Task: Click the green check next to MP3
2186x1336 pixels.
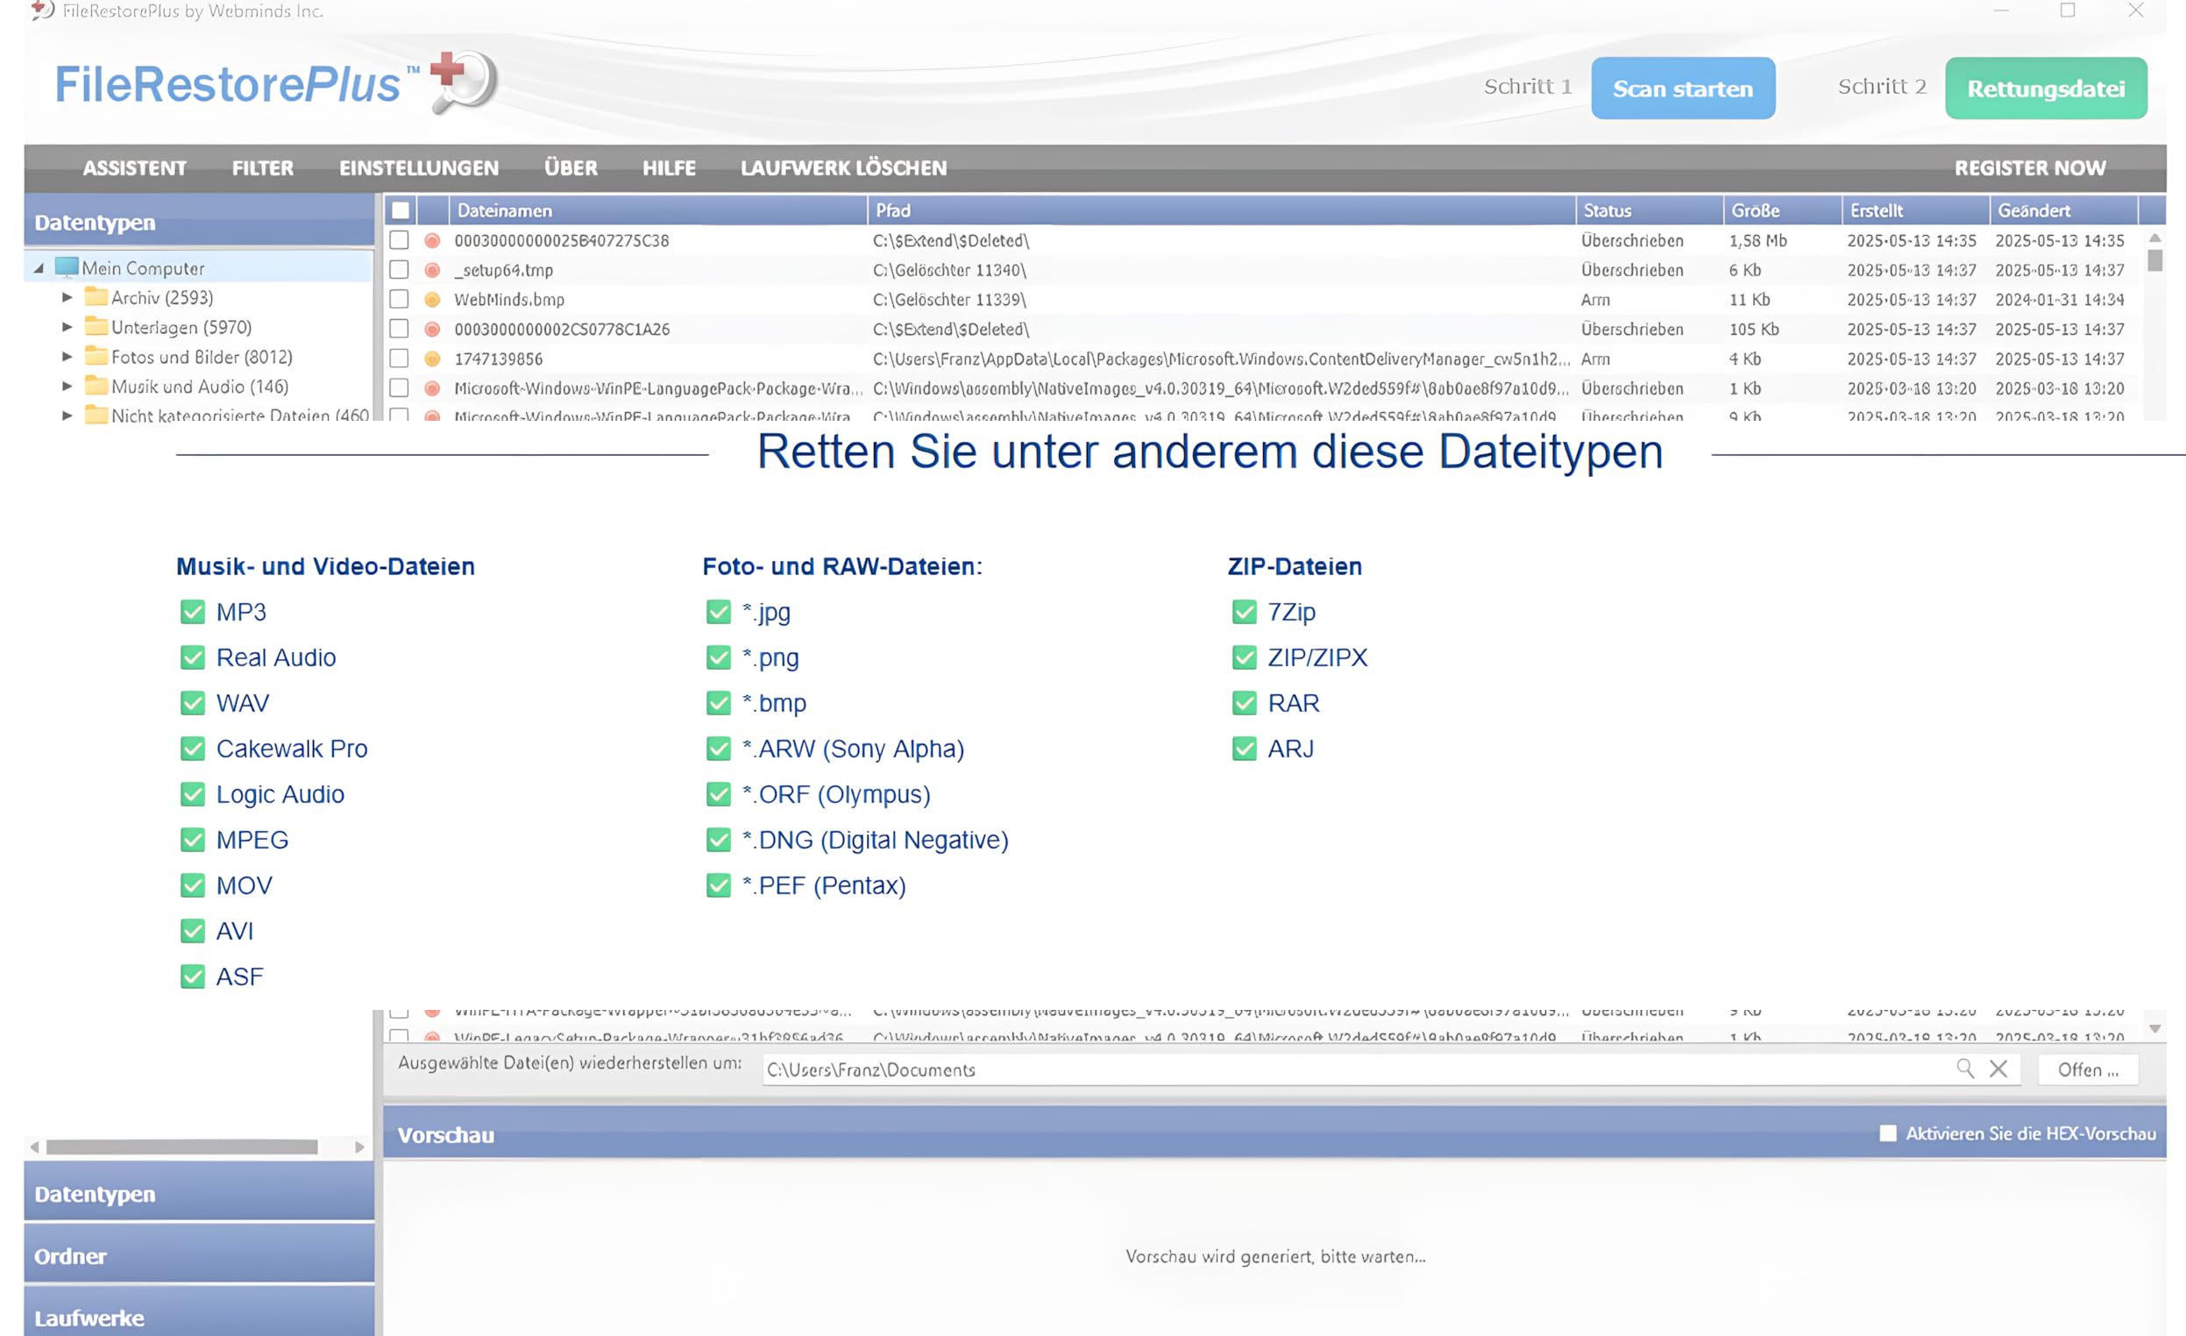Action: pos(193,612)
